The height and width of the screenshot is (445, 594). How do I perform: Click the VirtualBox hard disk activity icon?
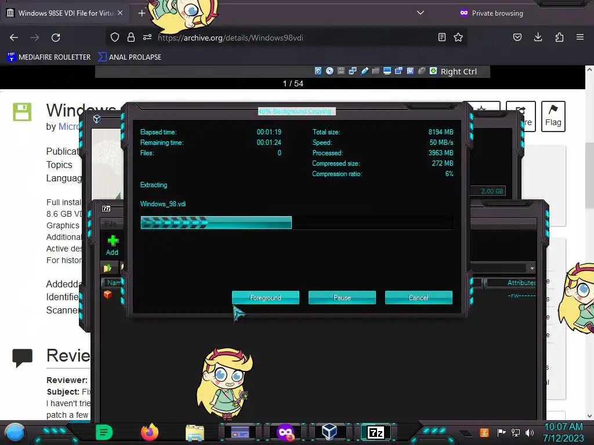pos(318,71)
